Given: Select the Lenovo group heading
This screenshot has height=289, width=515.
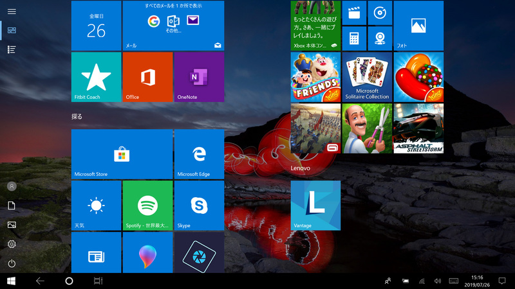Looking at the screenshot, I should point(300,168).
